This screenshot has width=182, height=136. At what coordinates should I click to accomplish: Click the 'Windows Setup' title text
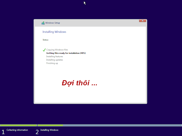click(53, 23)
